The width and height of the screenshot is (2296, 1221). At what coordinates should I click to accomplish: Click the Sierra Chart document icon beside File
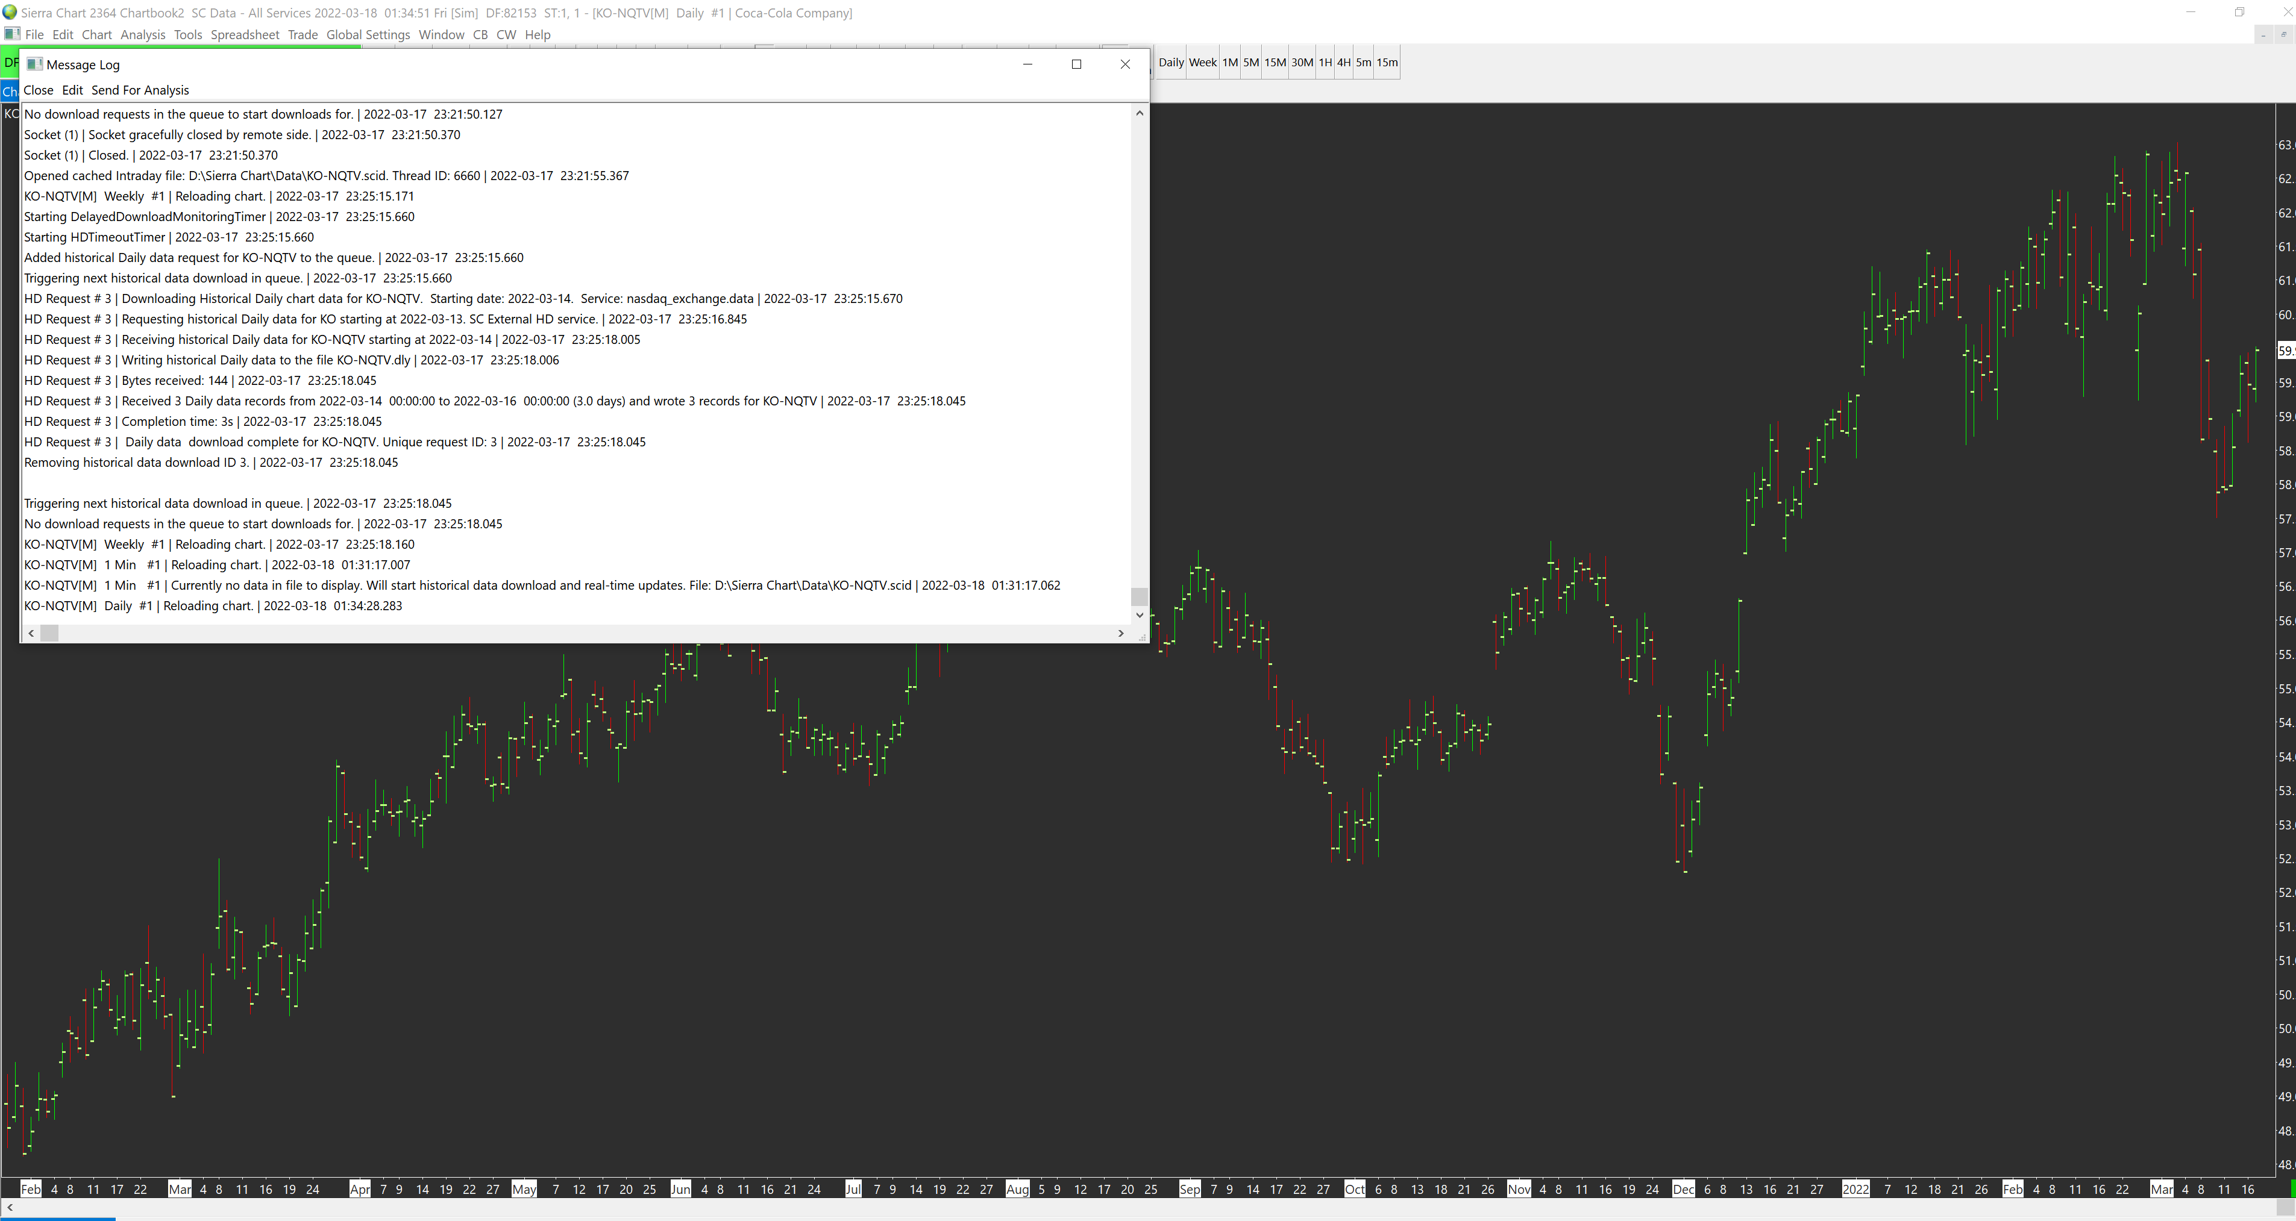11,34
